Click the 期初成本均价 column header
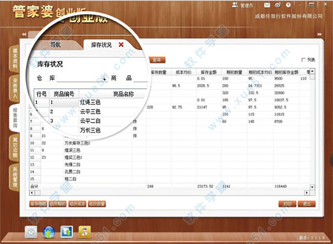 [x=260, y=72]
